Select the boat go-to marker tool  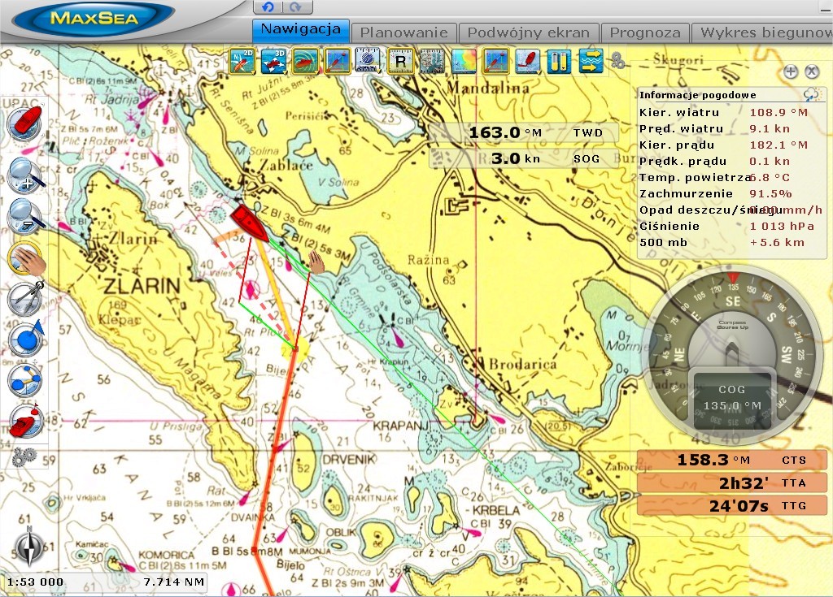coord(25,421)
